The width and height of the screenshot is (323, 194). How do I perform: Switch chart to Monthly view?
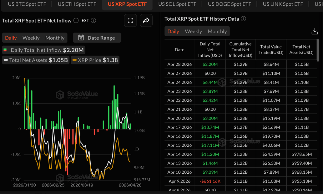pos(55,38)
